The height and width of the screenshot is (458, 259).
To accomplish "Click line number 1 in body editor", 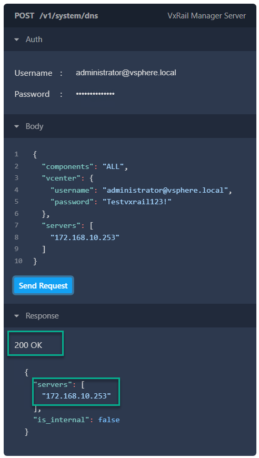I will pos(16,154).
